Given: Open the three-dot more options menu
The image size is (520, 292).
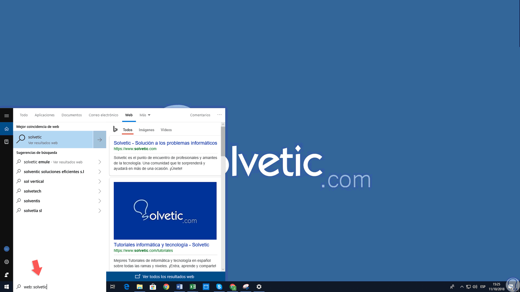Looking at the screenshot, I should [x=219, y=115].
